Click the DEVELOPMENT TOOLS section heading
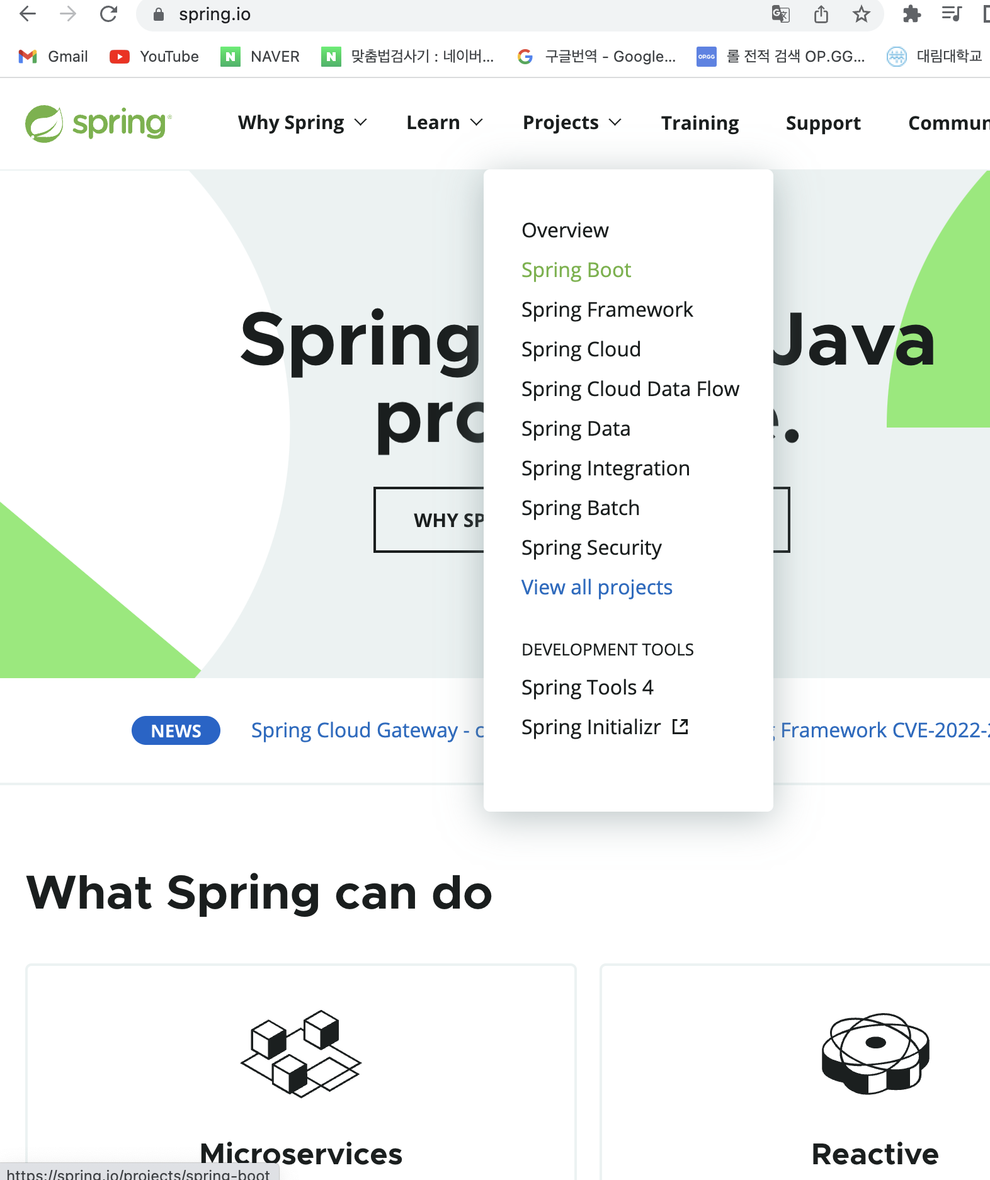Screen dimensions: 990x1180 coord(608,650)
